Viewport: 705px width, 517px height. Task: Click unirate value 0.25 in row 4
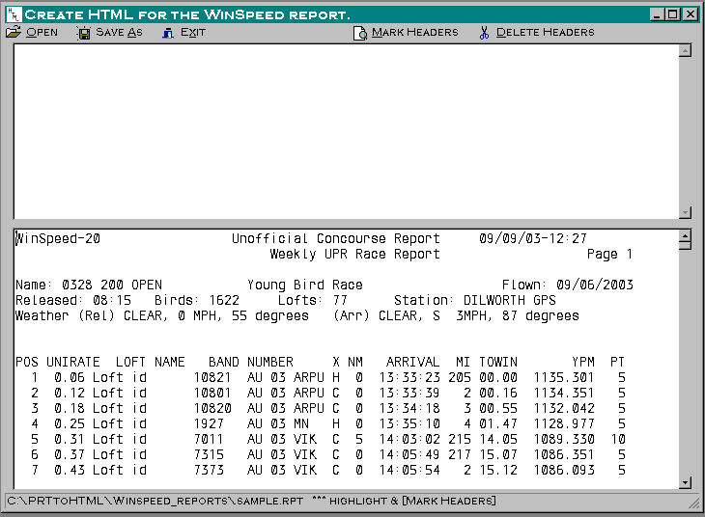point(70,423)
